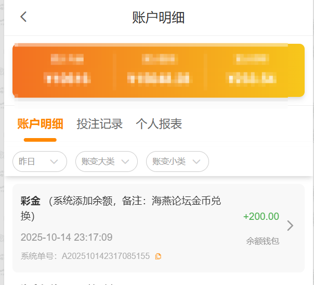Click the 余额钱包 label

[263, 241]
